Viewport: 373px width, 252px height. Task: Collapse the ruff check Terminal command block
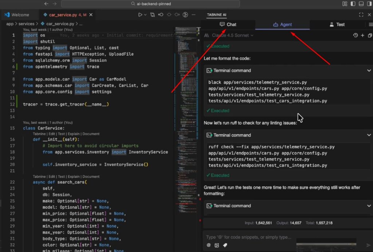pyautogui.click(x=369, y=135)
